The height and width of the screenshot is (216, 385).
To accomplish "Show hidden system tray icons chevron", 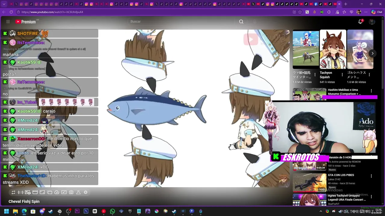I will pos(321,211).
